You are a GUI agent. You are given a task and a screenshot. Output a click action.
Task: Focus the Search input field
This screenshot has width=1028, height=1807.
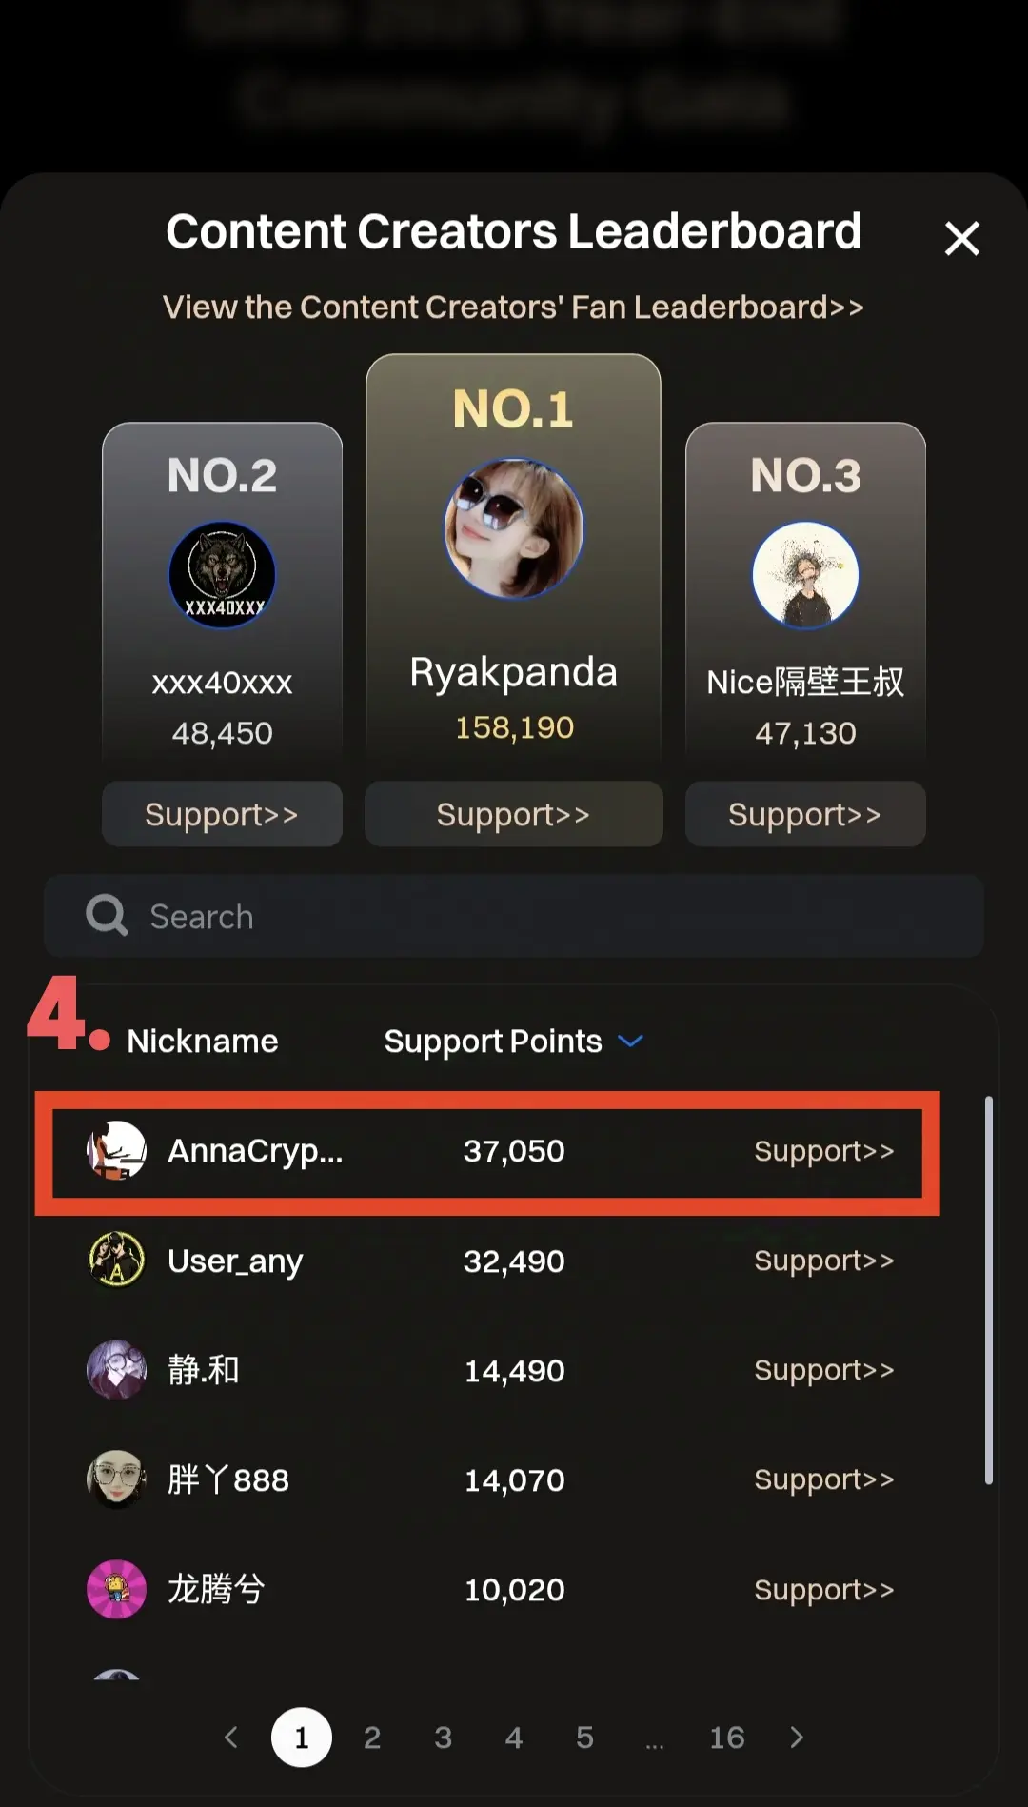click(514, 916)
